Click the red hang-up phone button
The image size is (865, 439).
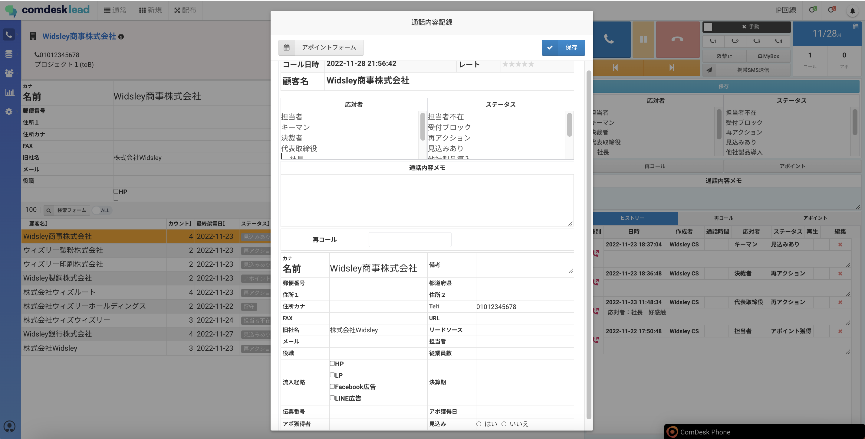(677, 39)
